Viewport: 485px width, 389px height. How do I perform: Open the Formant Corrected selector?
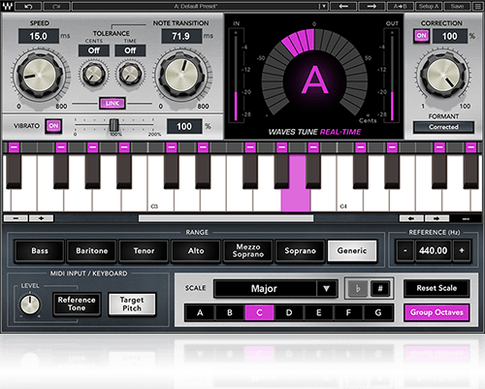pos(443,127)
